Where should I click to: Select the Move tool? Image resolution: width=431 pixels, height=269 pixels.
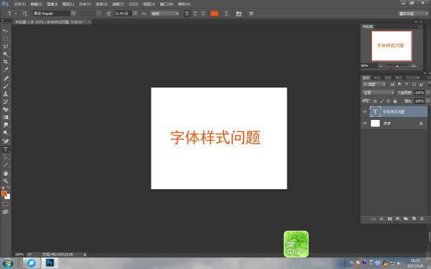pyautogui.click(x=6, y=30)
